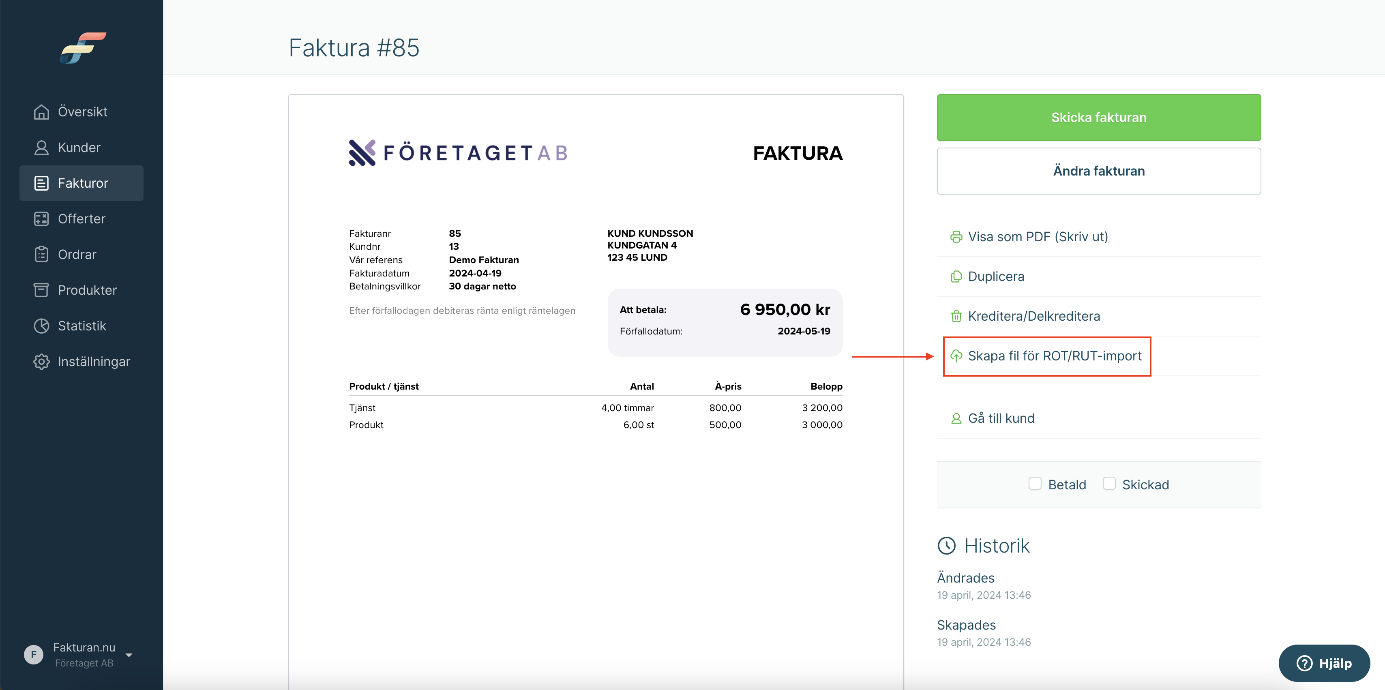Click the Demo Fakturan reference value
The image size is (1385, 690).
coord(483,260)
